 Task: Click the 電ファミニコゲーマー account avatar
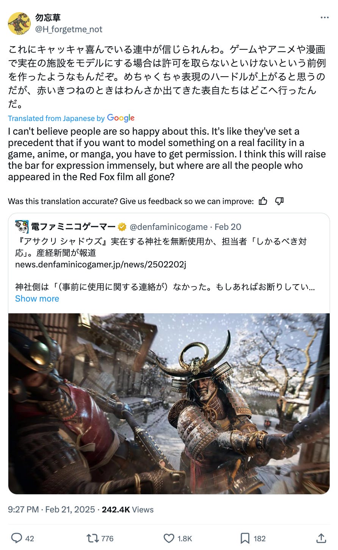point(22,227)
